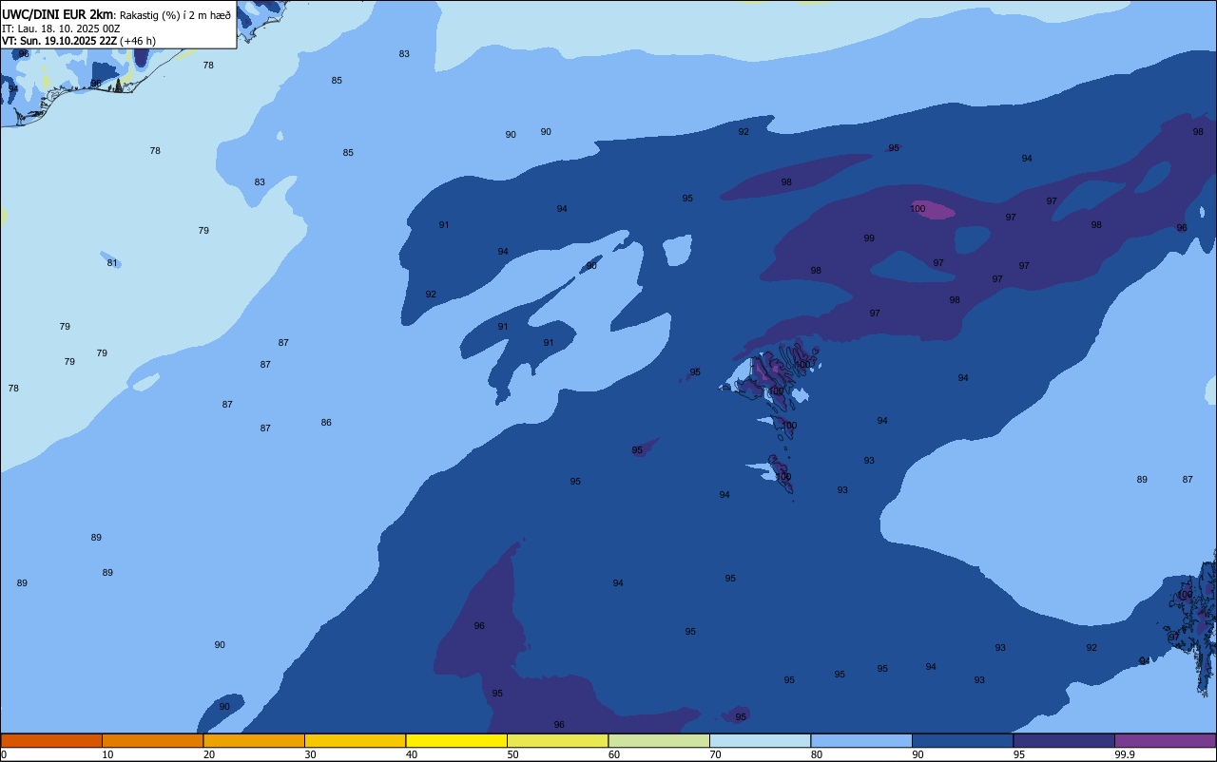Click the legend tick label '70'
The height and width of the screenshot is (762, 1217).
pos(715,754)
